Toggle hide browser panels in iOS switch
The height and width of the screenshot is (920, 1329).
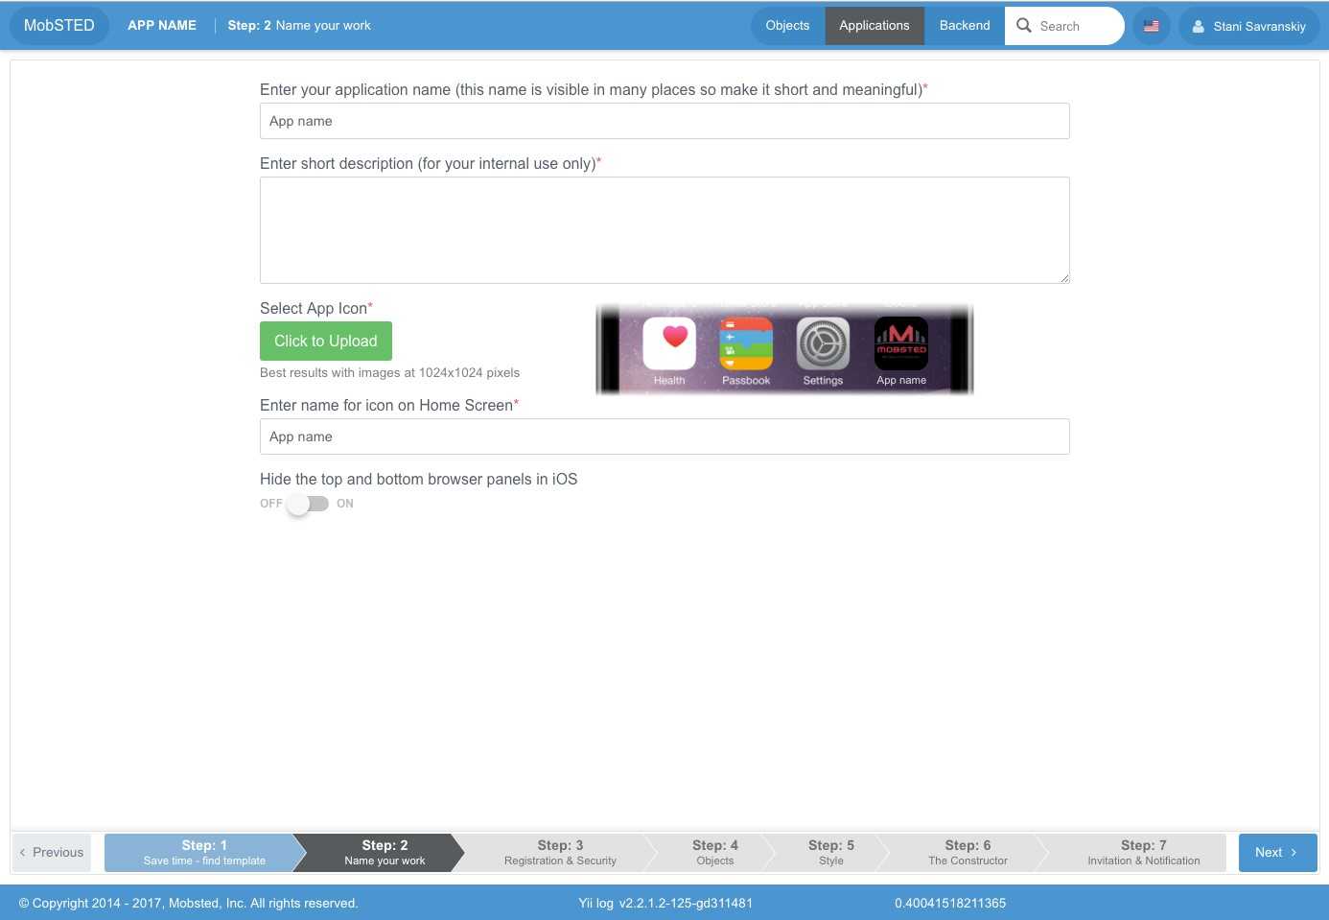click(307, 504)
